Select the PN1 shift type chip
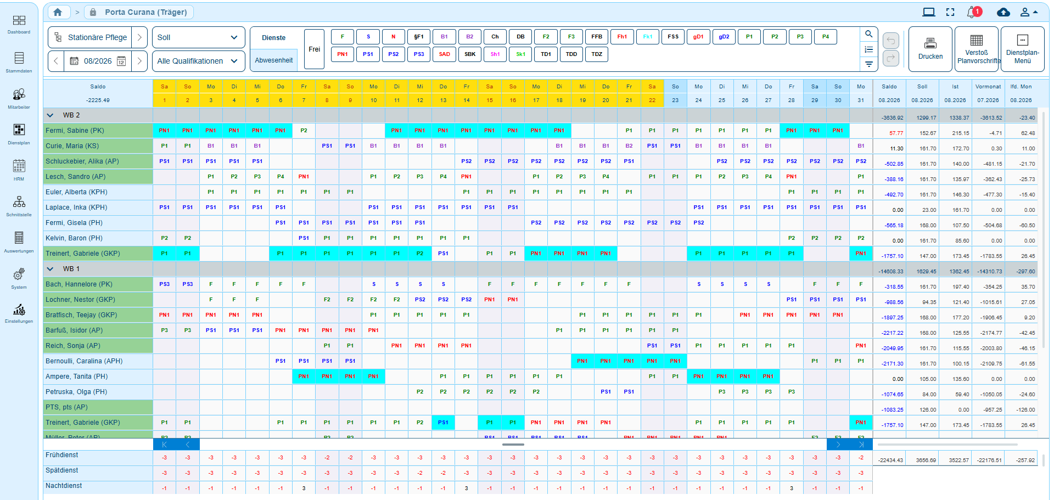1054x500 pixels. click(x=343, y=54)
